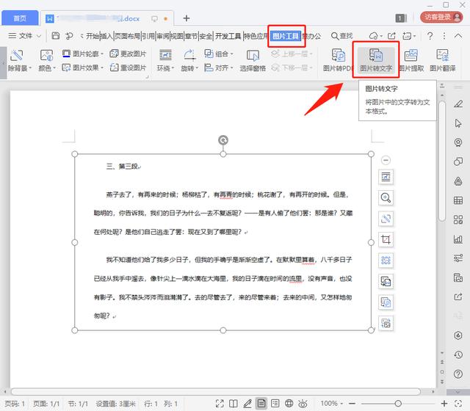Toggle eye protection mode icon
470x411 pixels.
pyautogui.click(x=303, y=403)
